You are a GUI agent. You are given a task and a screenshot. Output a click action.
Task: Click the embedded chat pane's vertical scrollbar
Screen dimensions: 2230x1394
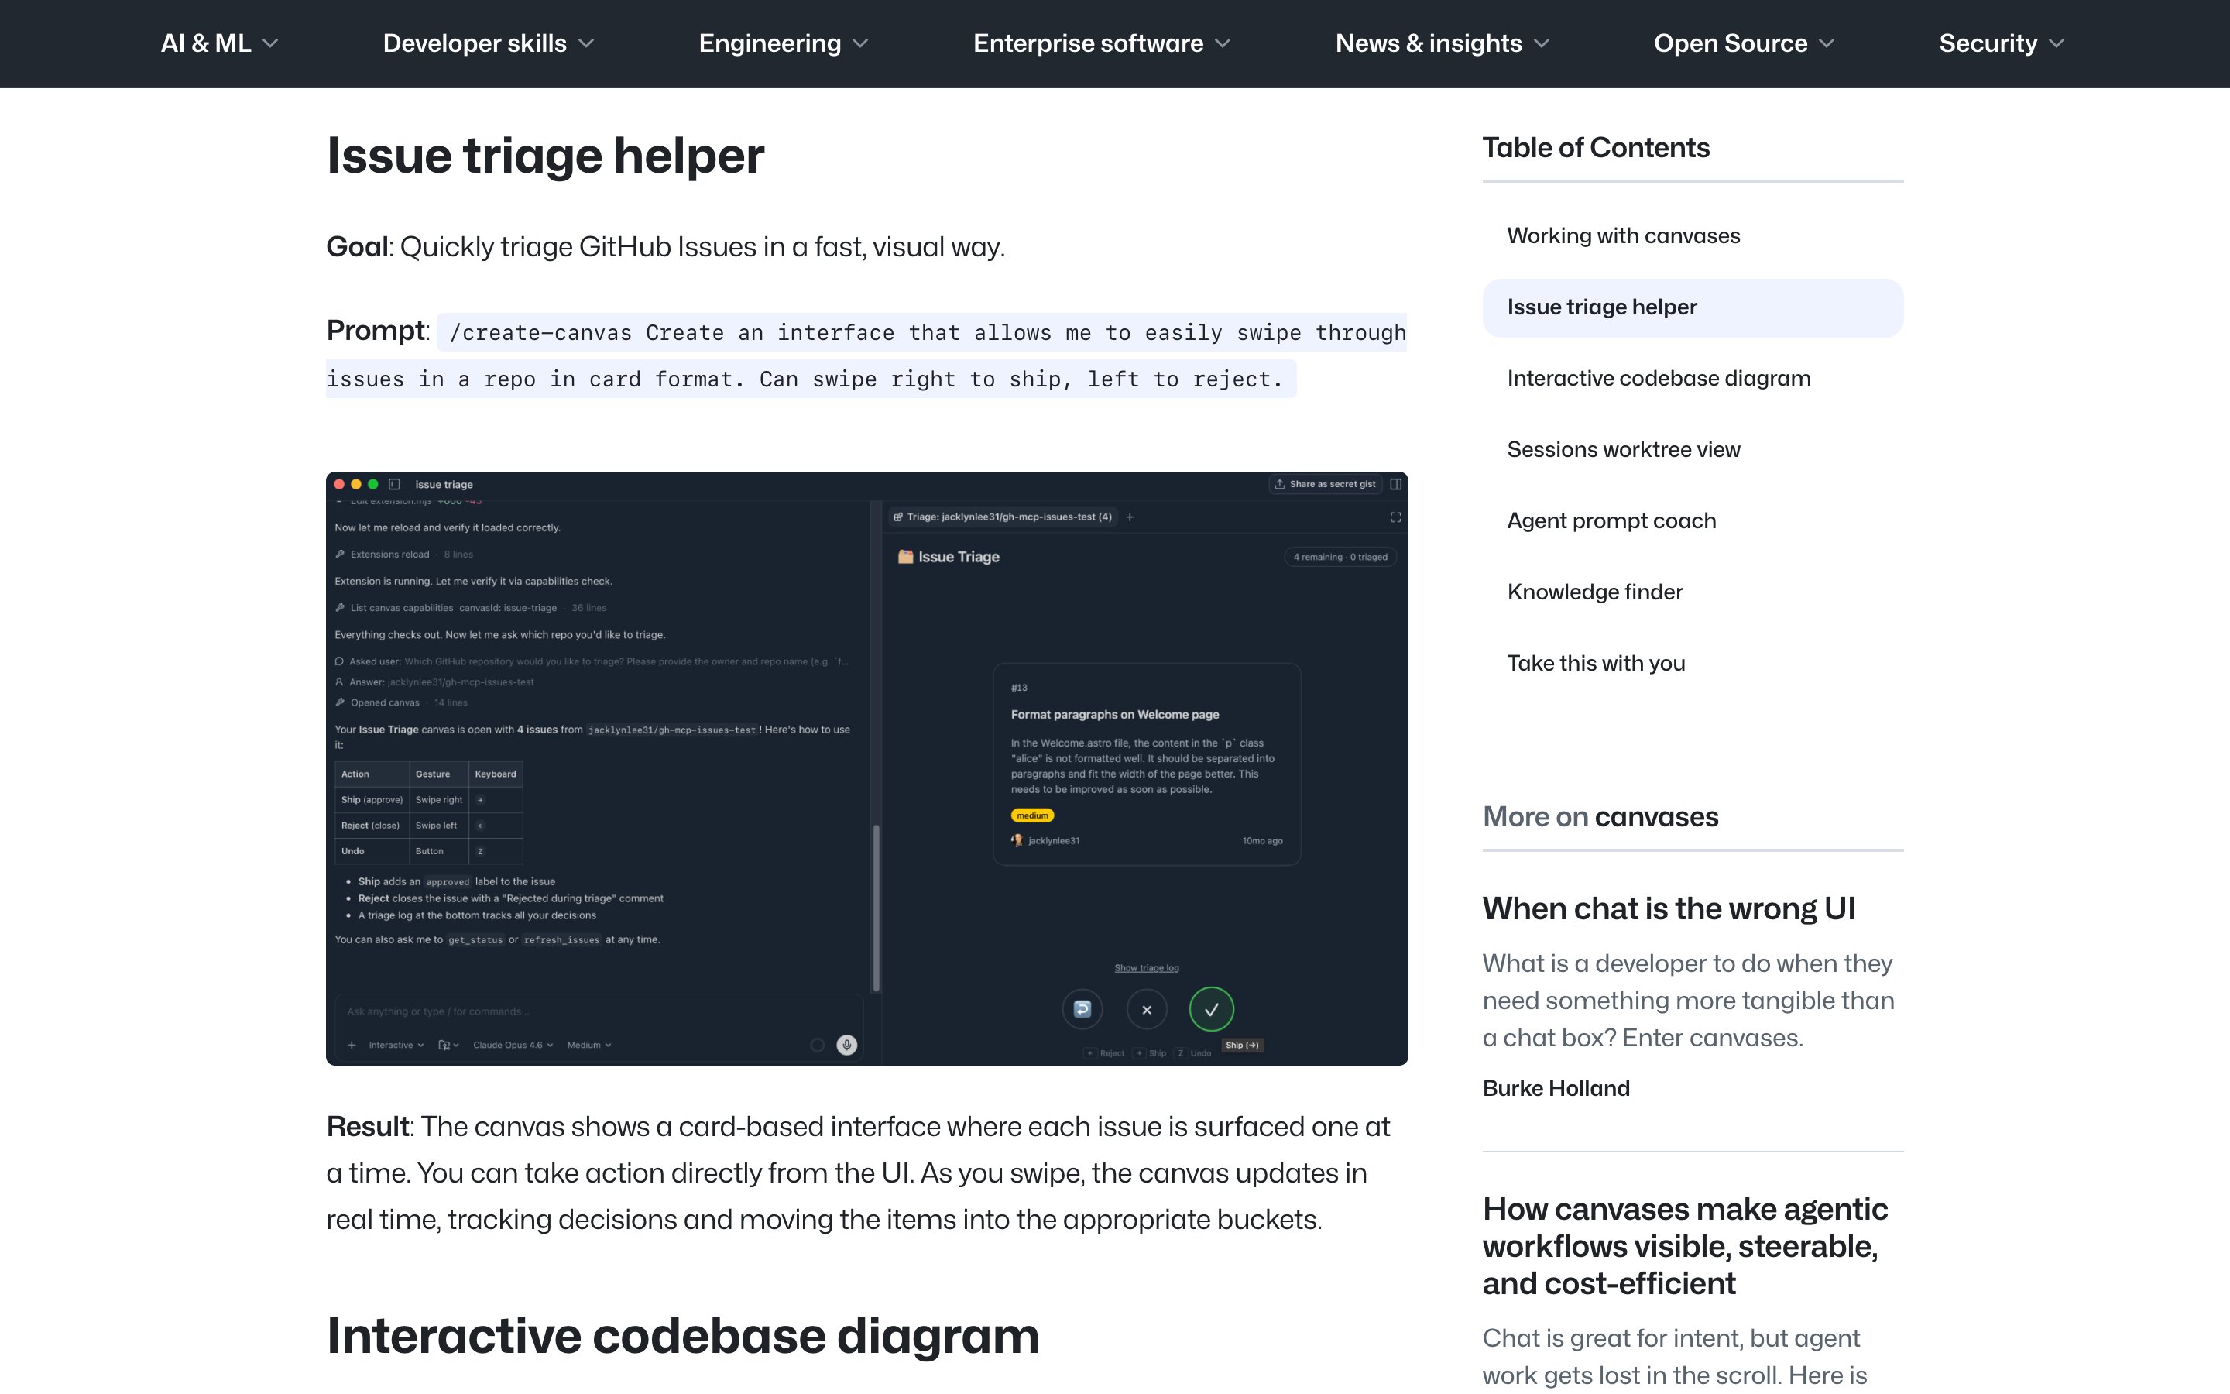point(876,907)
